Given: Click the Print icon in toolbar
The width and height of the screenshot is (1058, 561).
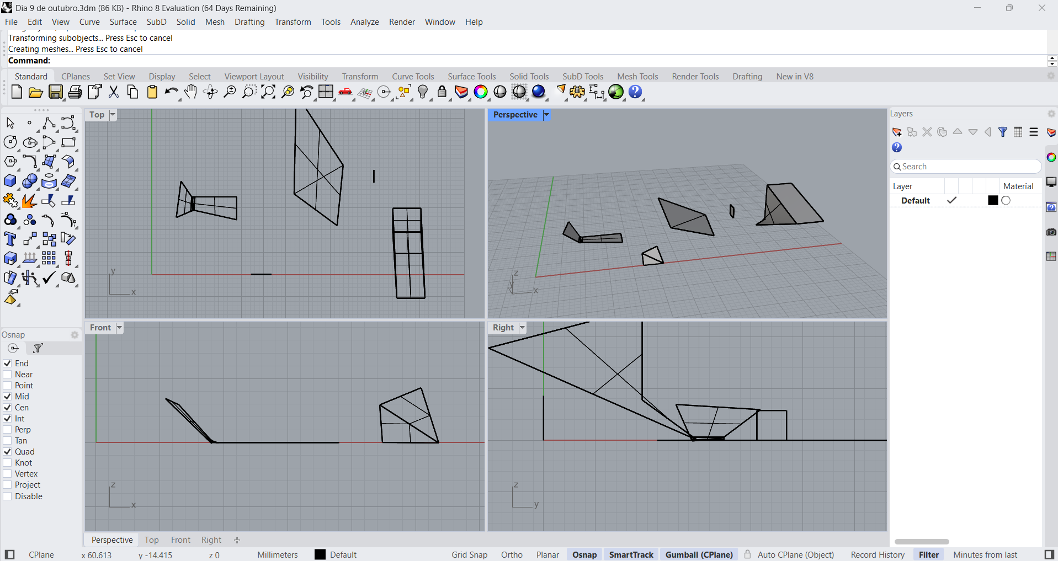Looking at the screenshot, I should click(x=75, y=92).
